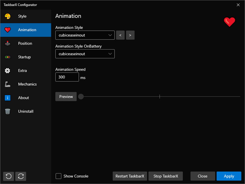Open the Extra settings tab
This screenshot has height=184, width=245.
pyautogui.click(x=26, y=71)
